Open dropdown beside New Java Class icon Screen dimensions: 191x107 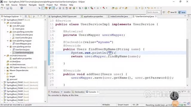click(77, 8)
